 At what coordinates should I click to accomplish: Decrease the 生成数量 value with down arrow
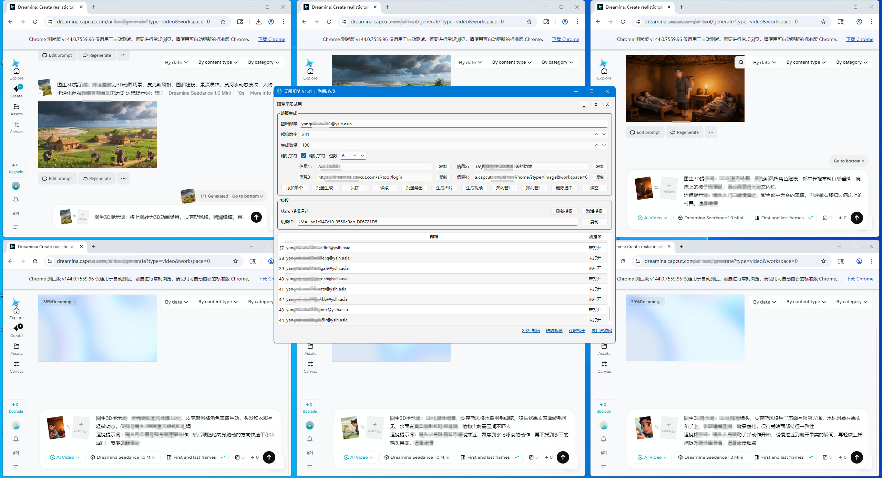point(604,145)
